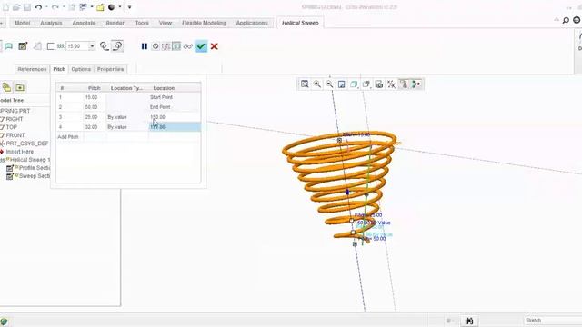Screen dimensions: 582x327
Task: Open the References panel tab
Action: [x=32, y=69]
